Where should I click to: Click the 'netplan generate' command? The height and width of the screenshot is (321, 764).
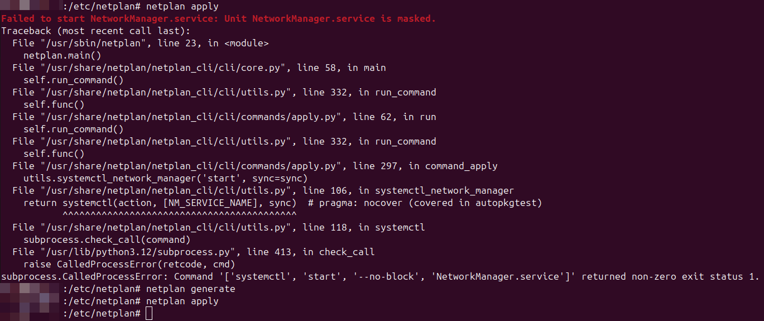tap(190, 289)
